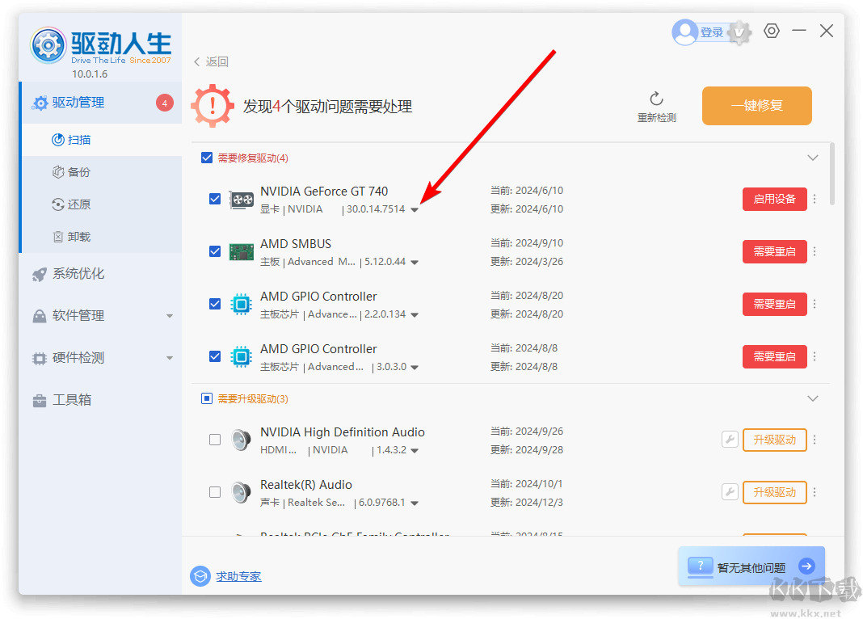Click the 重新检测 refresh icon
863x619 pixels.
656,99
